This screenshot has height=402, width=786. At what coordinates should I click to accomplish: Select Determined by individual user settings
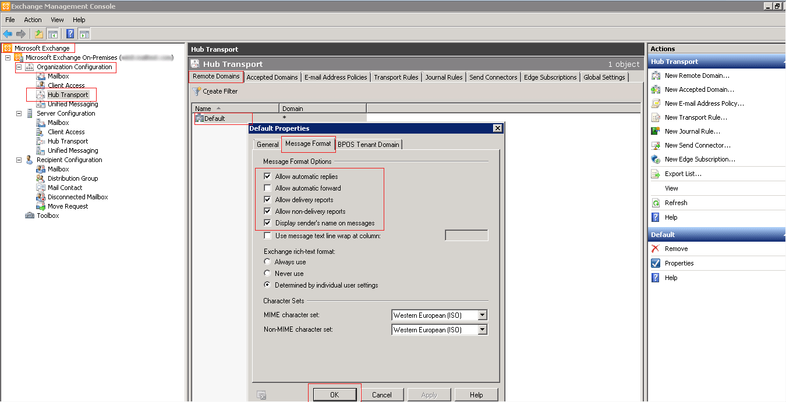pyautogui.click(x=267, y=285)
